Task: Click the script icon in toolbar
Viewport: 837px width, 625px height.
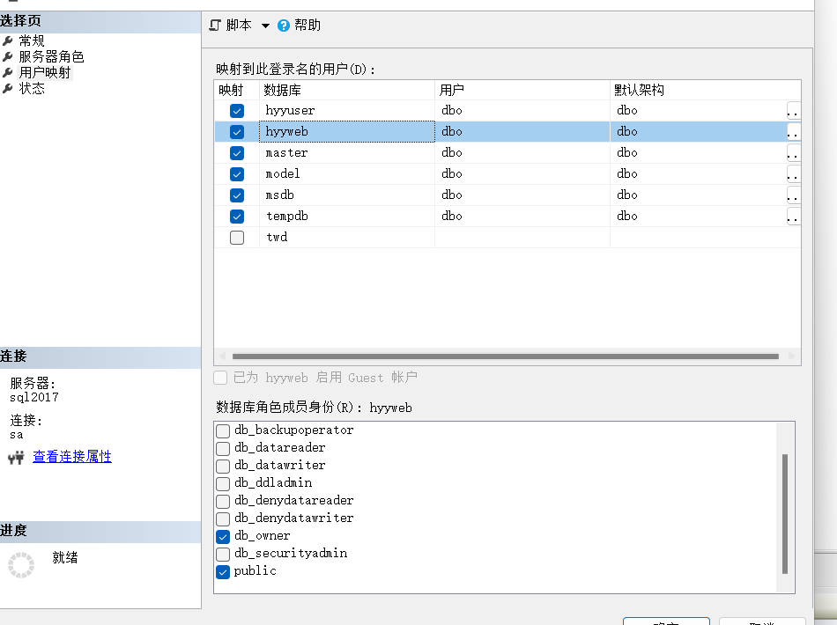Action: tap(215, 26)
